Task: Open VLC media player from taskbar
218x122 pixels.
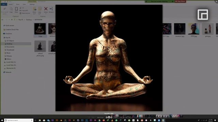Action: [x=112, y=120]
